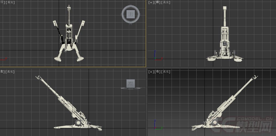The height and width of the screenshot is (136, 276).
Task: Open the [右] view label menu
Action: tap(158, 72)
